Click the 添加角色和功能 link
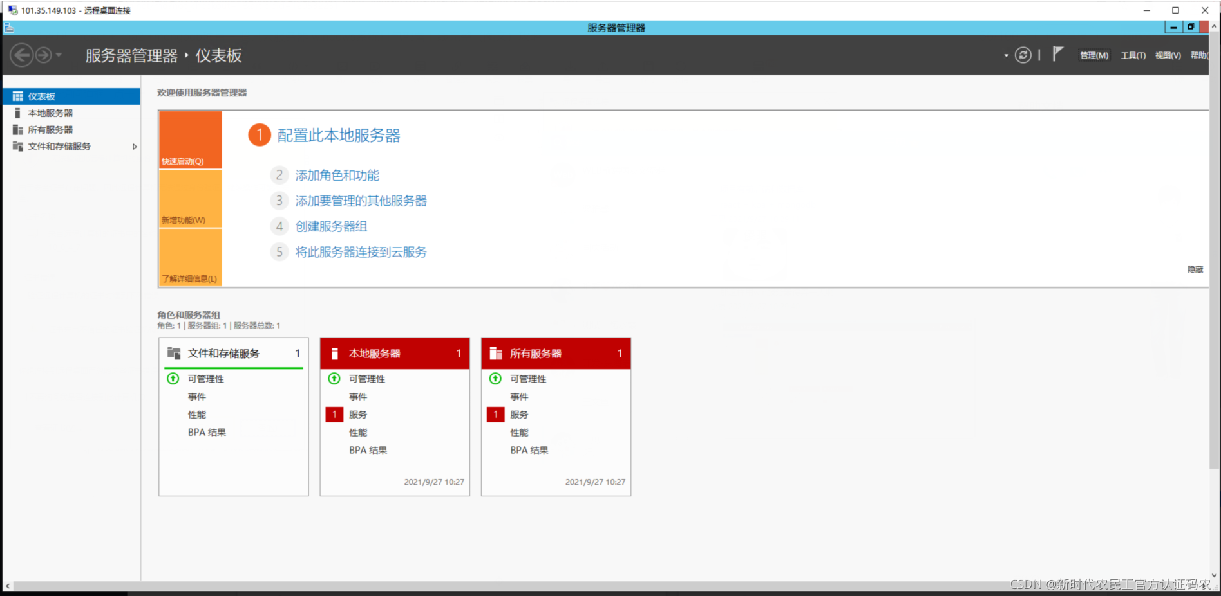The width and height of the screenshot is (1221, 596). pyautogui.click(x=337, y=176)
